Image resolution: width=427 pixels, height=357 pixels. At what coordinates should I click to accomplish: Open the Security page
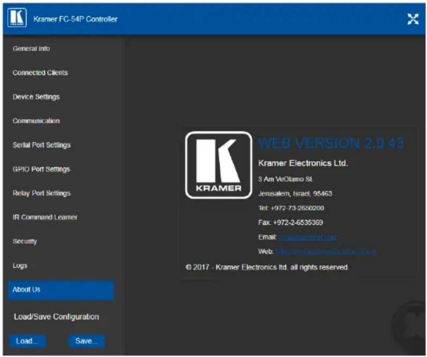[24, 241]
